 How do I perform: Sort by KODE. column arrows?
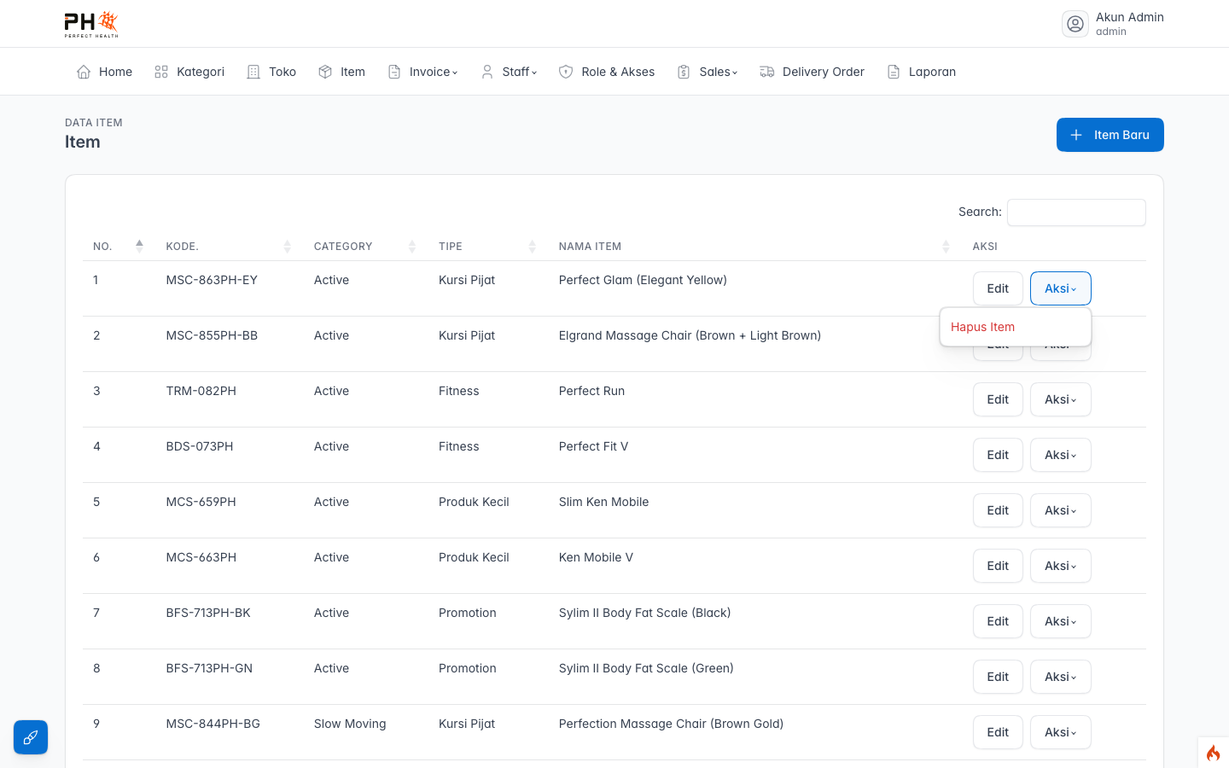click(288, 247)
